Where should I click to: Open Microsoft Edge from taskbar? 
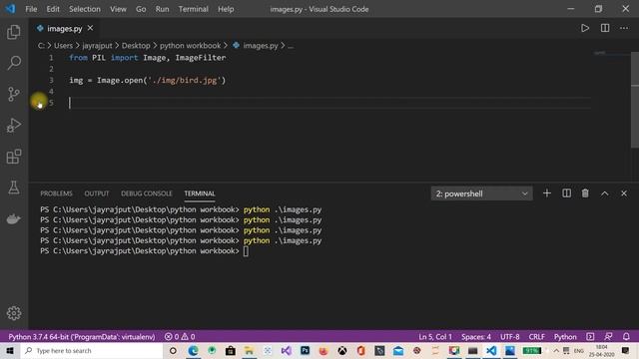click(193, 350)
